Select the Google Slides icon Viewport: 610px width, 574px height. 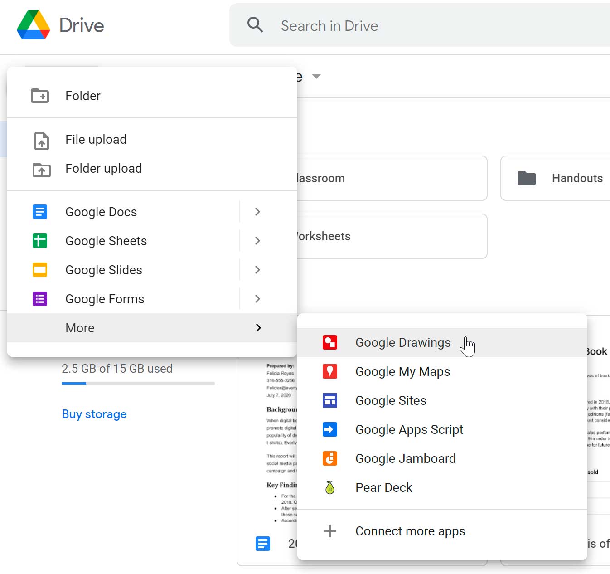pos(40,270)
